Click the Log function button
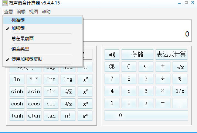The image size is (197, 133). pyautogui.click(x=68, y=79)
